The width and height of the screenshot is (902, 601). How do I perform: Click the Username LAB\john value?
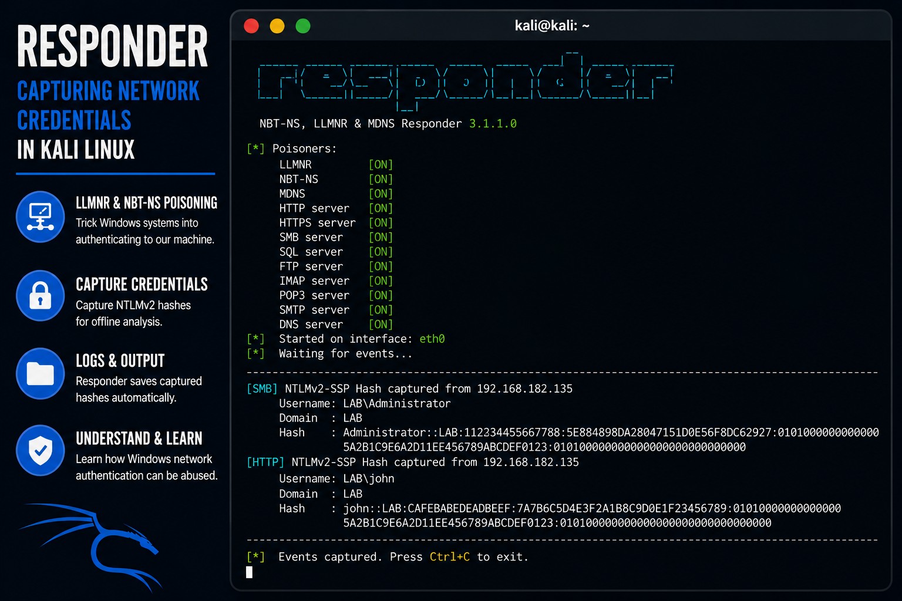(x=369, y=478)
